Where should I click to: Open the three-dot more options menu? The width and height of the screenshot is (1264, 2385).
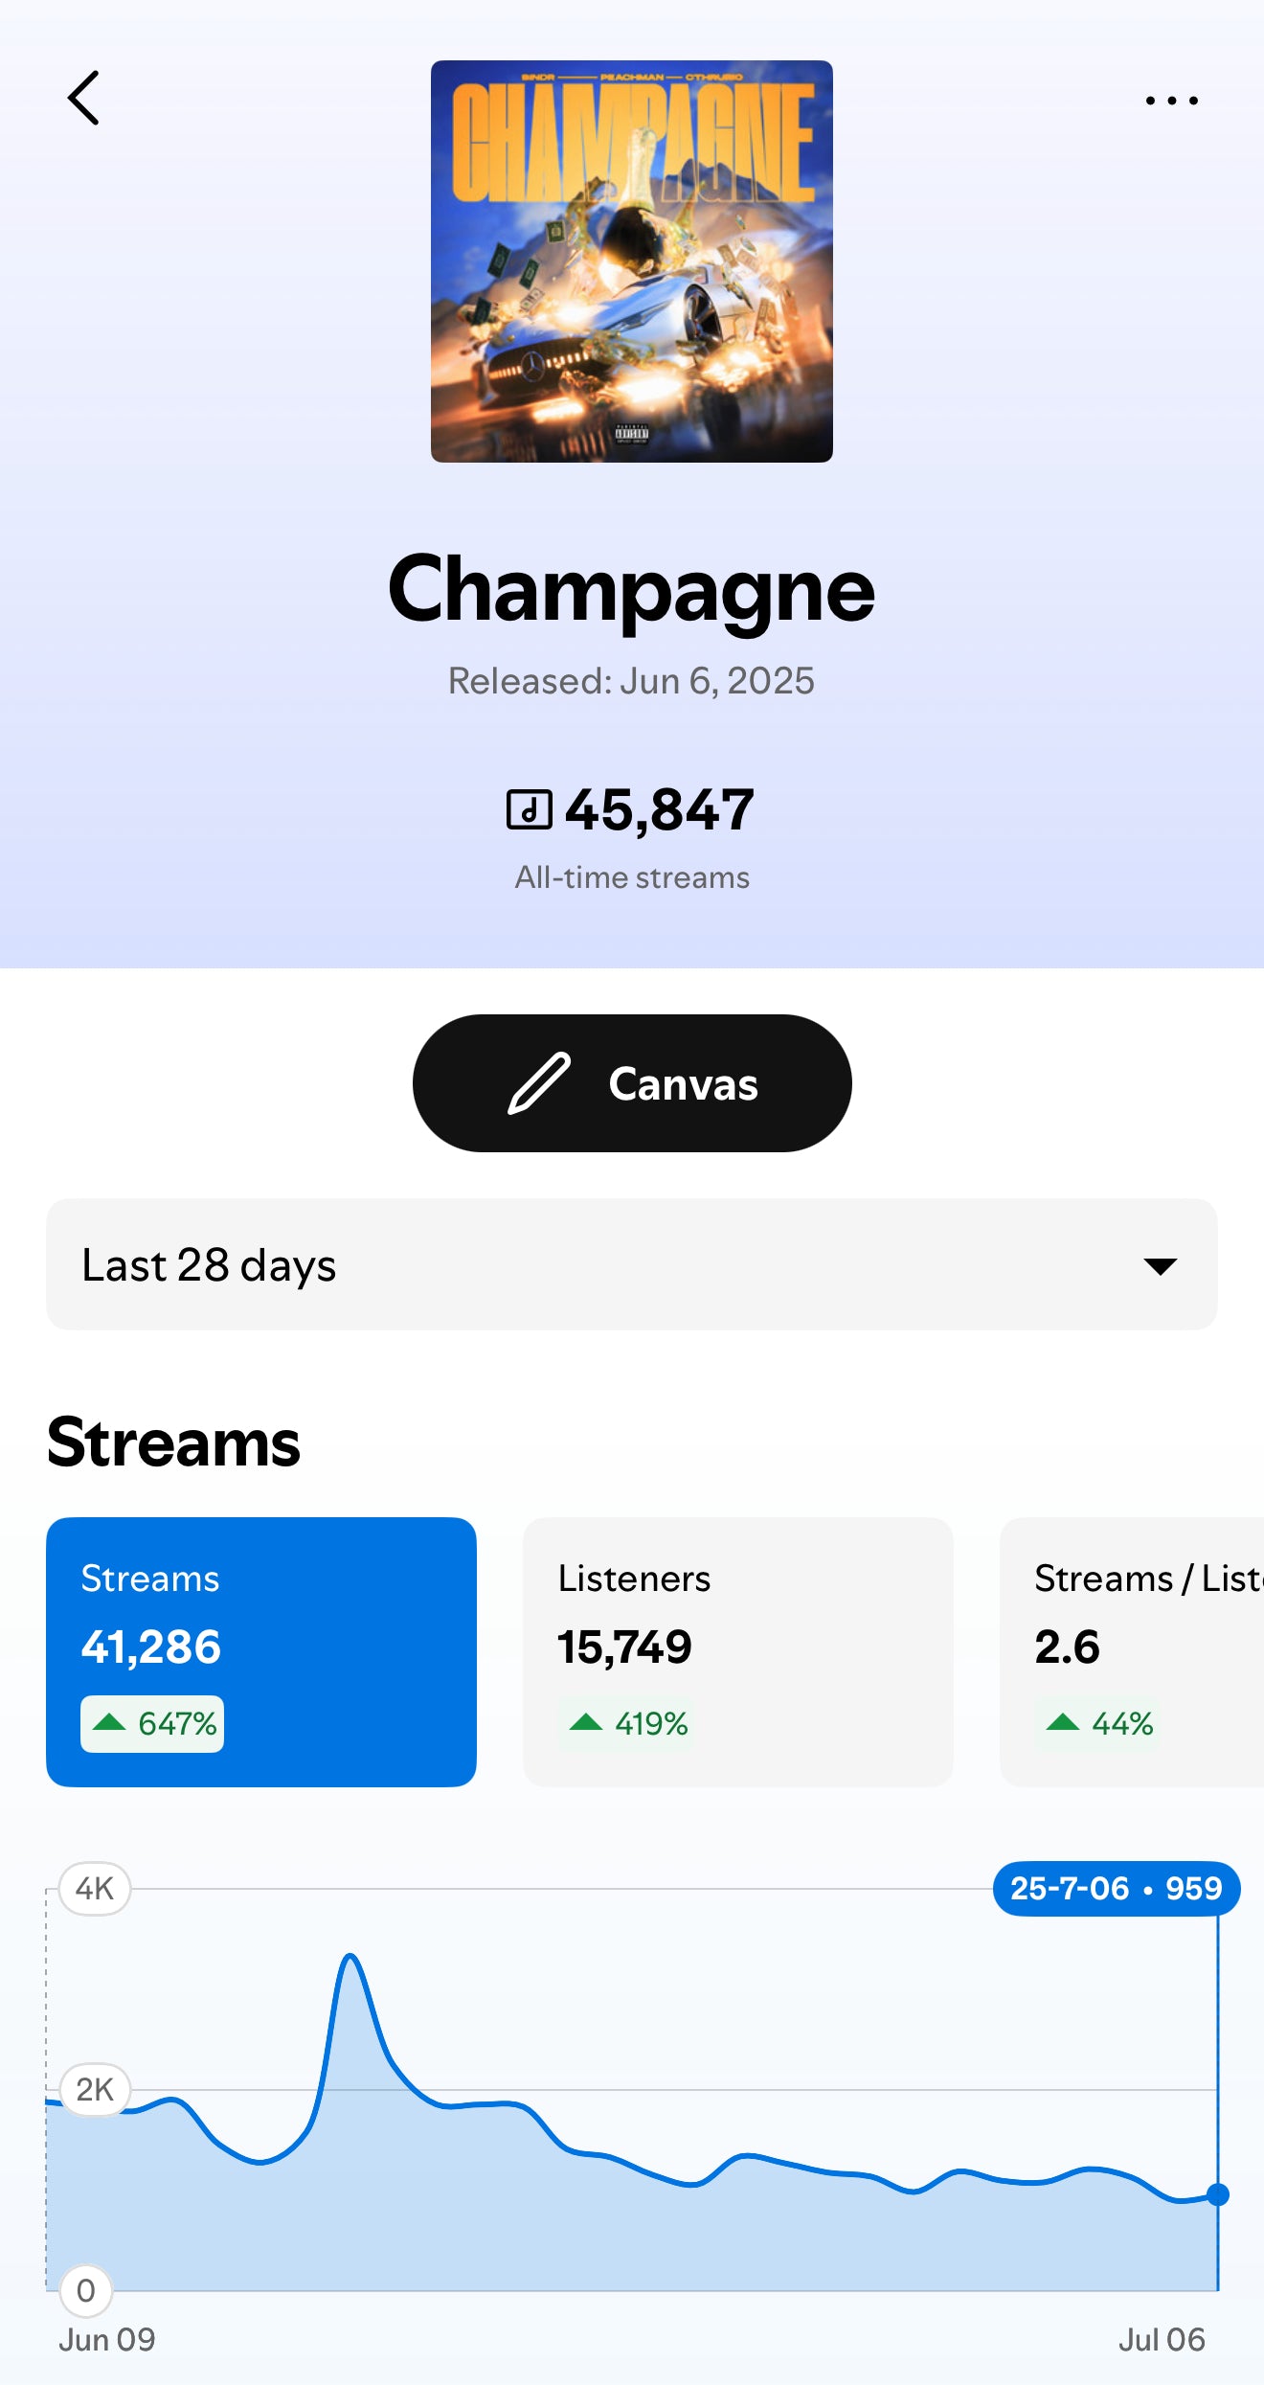(1171, 101)
